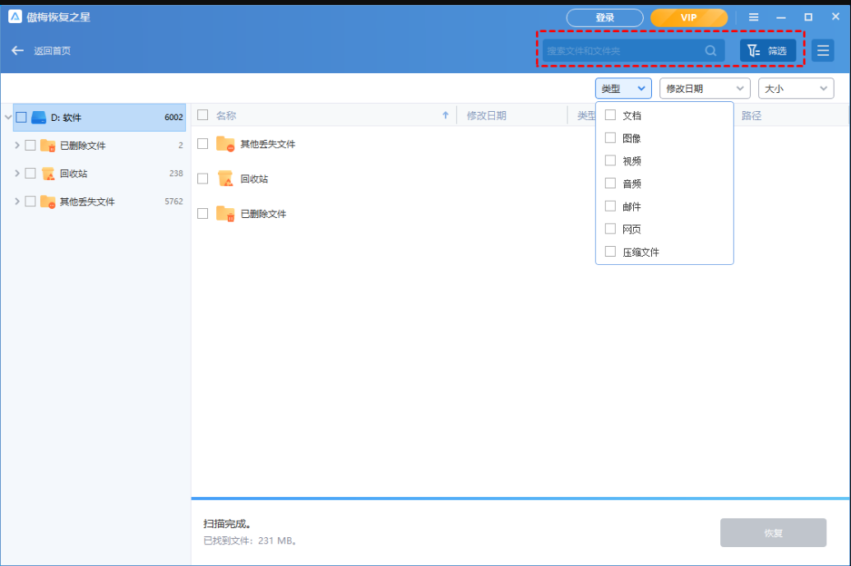Enable the 文档 type filter checkbox
Viewport: 851px width, 566px height.
click(611, 115)
